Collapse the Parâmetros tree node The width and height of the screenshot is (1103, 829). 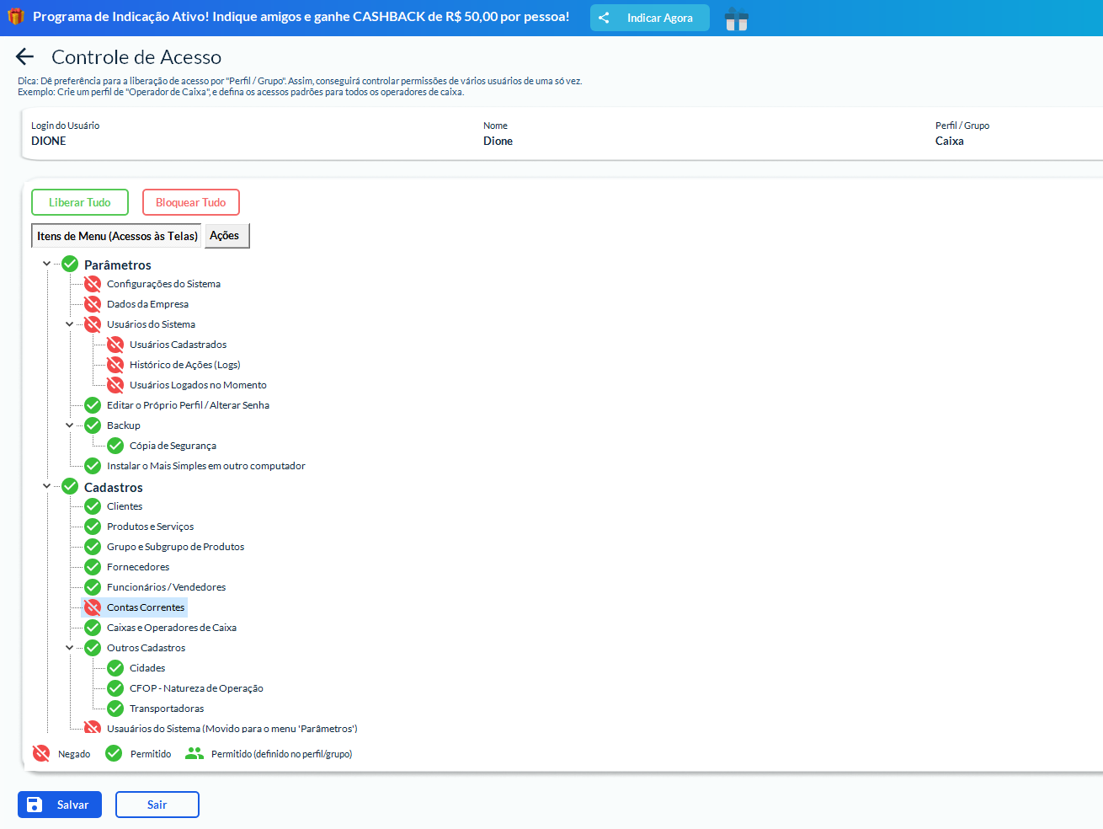[47, 264]
